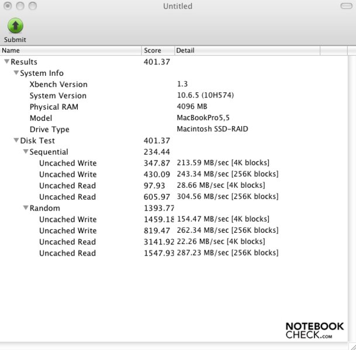
Task: Select Random Uncached Write 262.34 MB/sec row
Action: click(x=174, y=230)
